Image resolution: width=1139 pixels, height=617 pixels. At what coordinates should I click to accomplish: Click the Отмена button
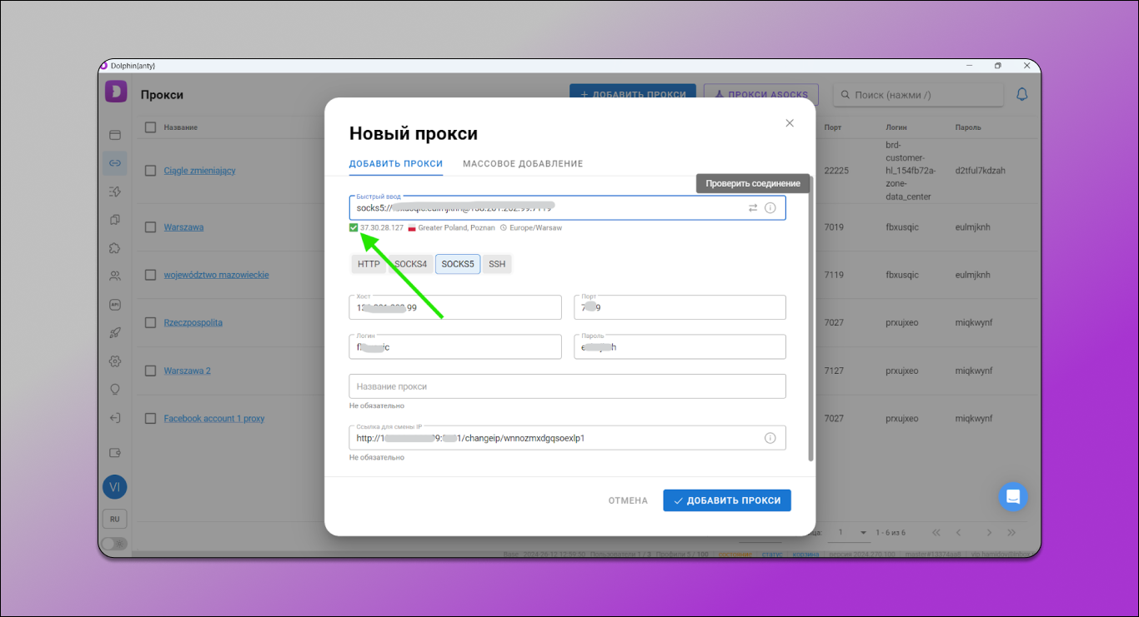tap(628, 500)
